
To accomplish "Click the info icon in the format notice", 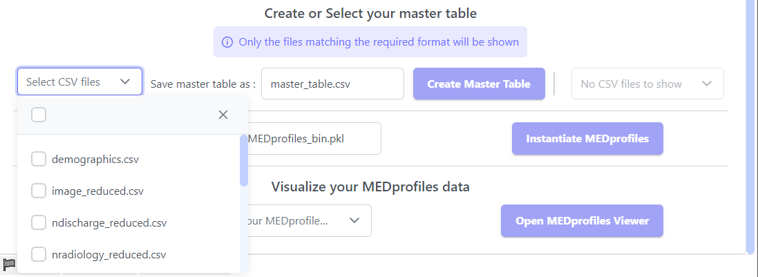I will pos(227,42).
